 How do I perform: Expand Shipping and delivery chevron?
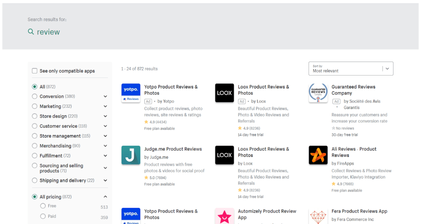[x=105, y=180]
